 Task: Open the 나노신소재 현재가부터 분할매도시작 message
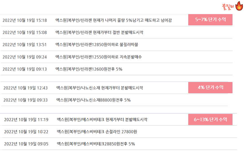pos(99,88)
